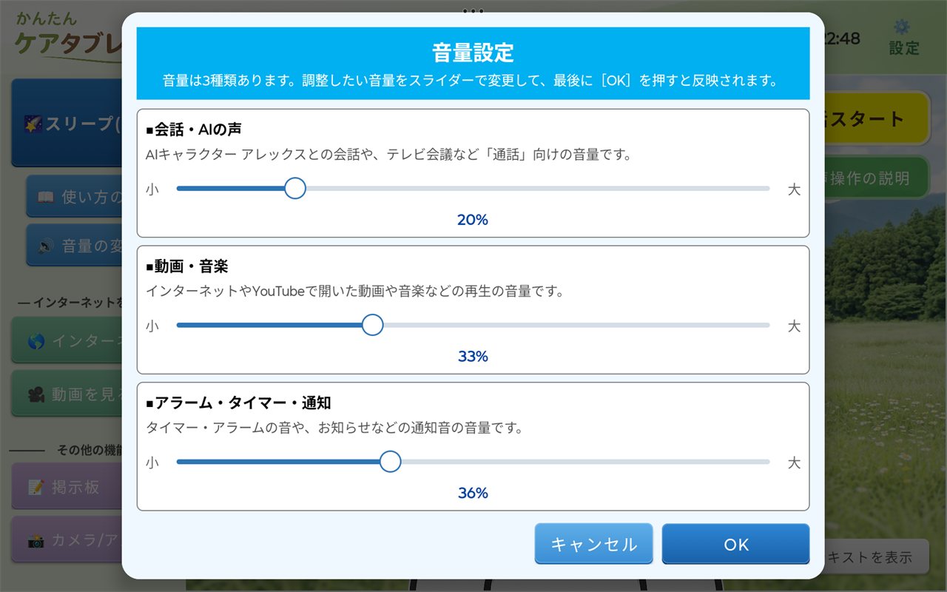Viewport: 947px width, 592px height.
Task: Click the 大 label in アラーム・タイマー・通知 row
Action: 794,462
